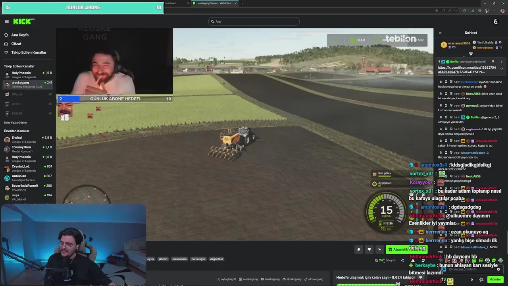Click the jahrein tag
Image resolution: width=508 pixels, height=286 pixels.
click(x=163, y=259)
